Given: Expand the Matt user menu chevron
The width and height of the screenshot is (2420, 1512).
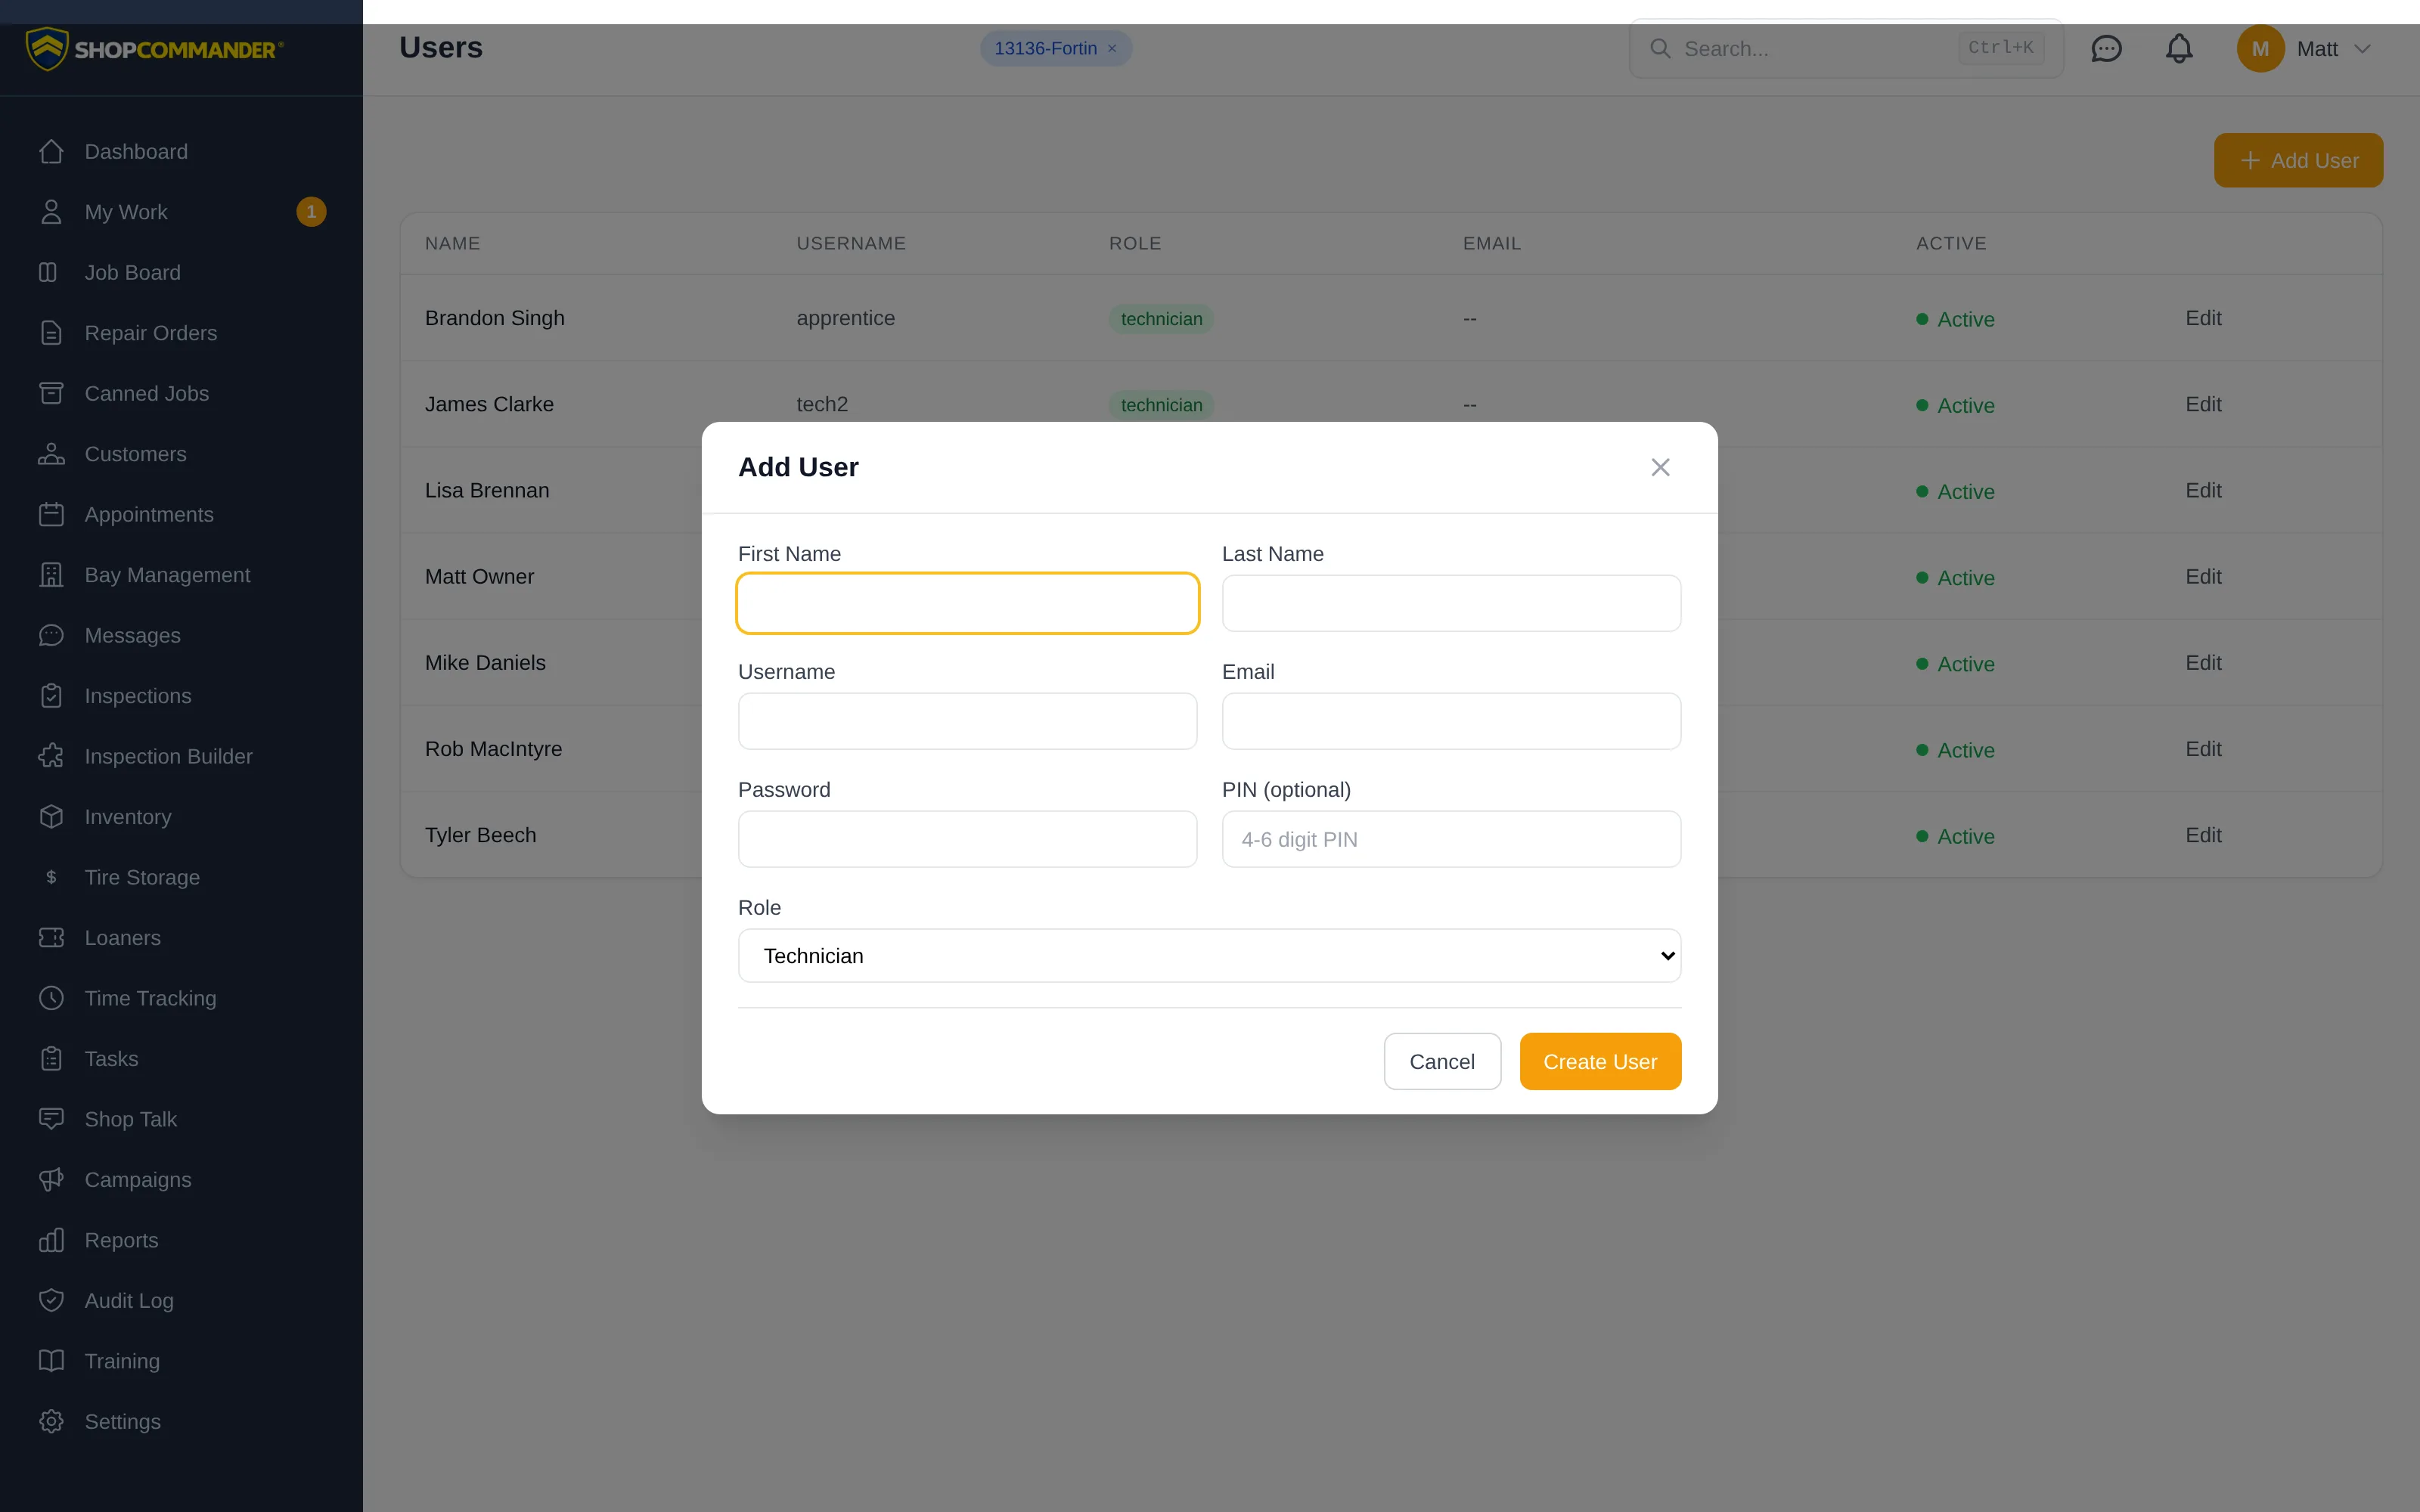Looking at the screenshot, I should pyautogui.click(x=2363, y=49).
